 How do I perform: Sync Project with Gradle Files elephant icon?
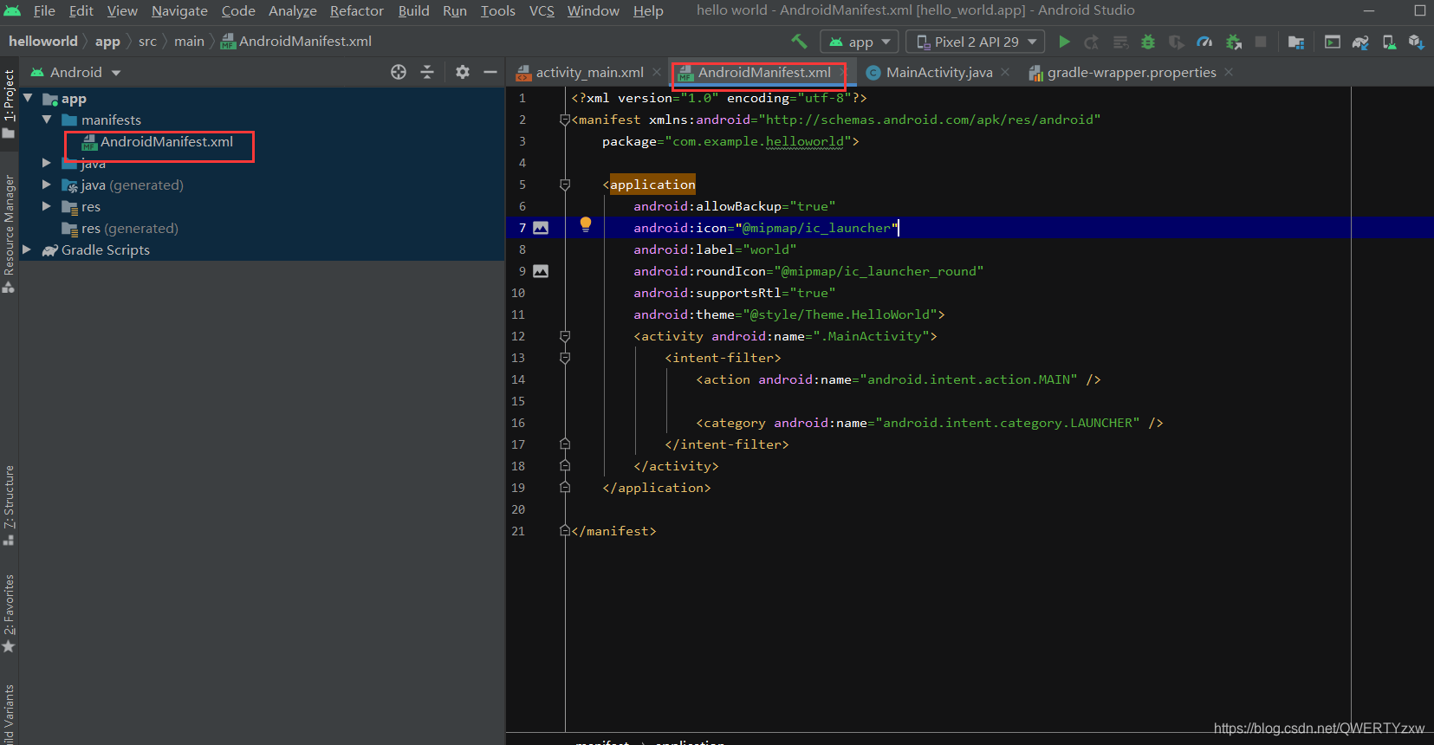point(1360,42)
